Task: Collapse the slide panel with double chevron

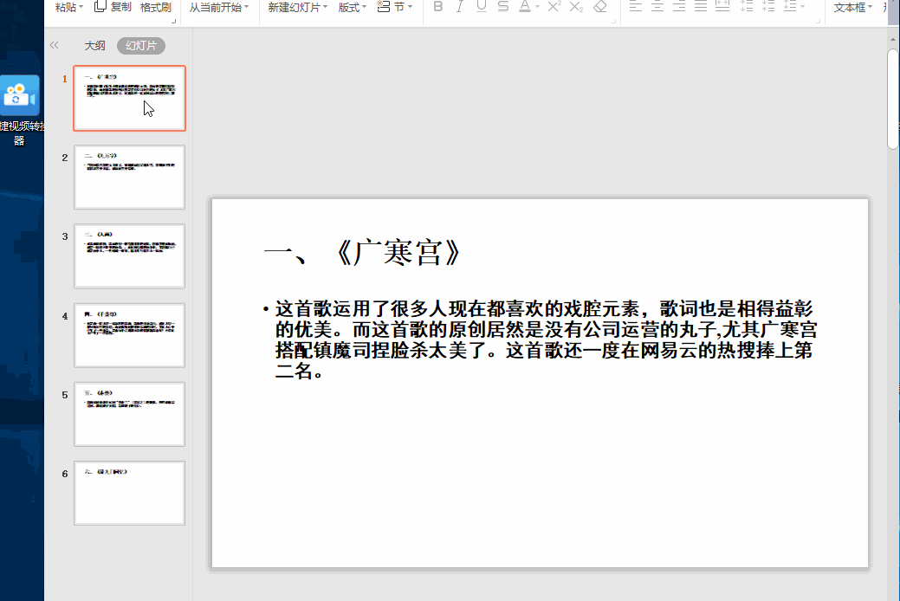Action: pyautogui.click(x=55, y=46)
